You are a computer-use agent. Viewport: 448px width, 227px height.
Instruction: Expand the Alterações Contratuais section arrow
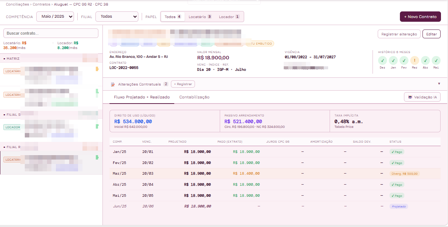[439, 84]
